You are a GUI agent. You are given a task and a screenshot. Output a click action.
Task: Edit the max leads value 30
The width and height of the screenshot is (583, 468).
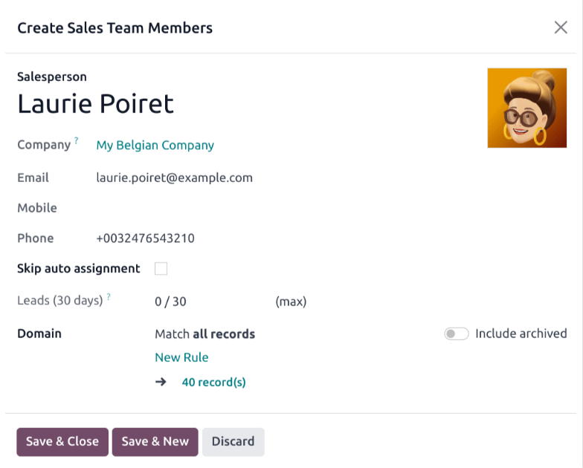coord(179,302)
